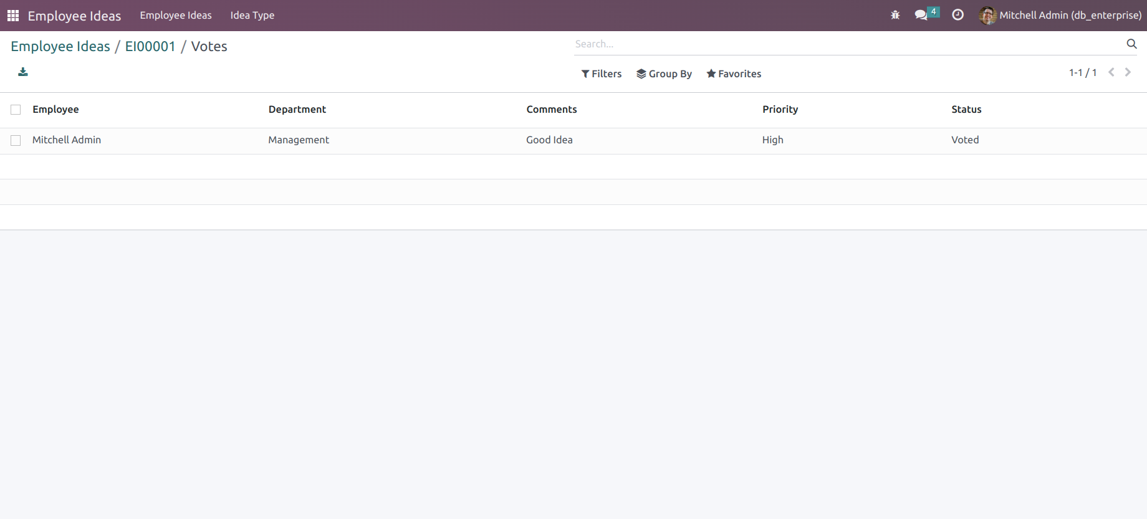Viewport: 1147px width, 519px height.
Task: Click the 1-1 / 1 pager counter
Action: (1083, 73)
